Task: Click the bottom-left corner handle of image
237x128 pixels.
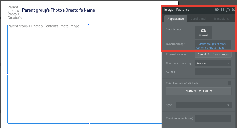Action: [x=7, y=123]
